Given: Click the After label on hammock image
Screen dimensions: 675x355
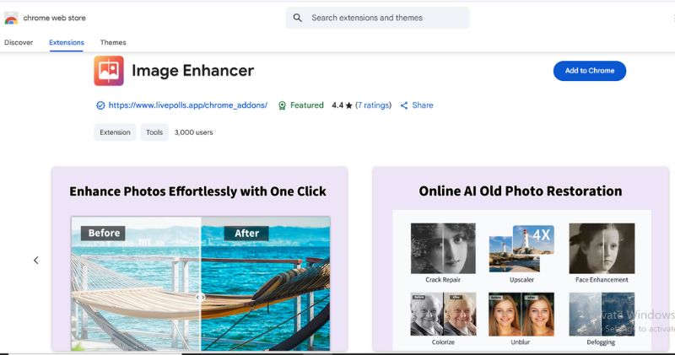Looking at the screenshot, I should [x=246, y=234].
